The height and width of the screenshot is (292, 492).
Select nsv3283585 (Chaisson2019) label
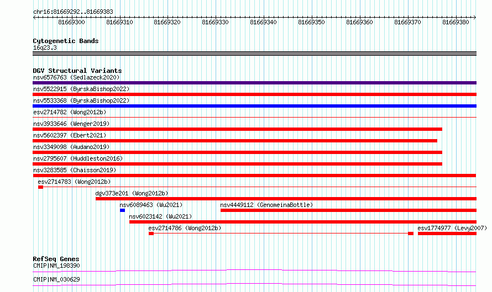click(x=75, y=170)
